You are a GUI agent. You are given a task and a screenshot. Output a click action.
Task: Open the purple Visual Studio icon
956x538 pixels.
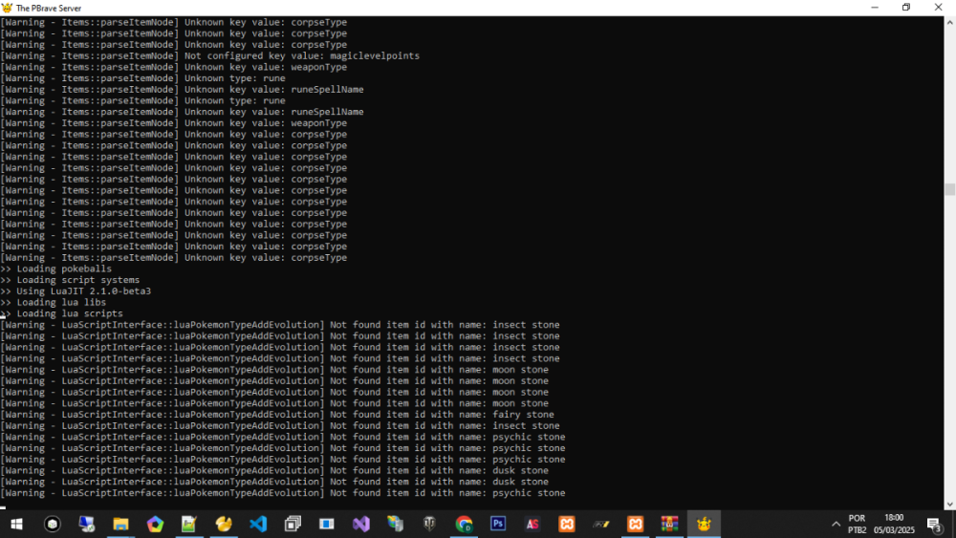coord(360,524)
